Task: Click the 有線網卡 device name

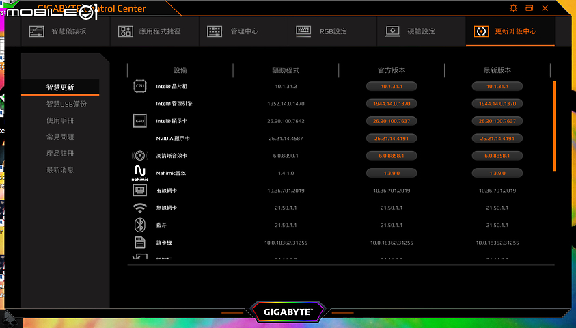Action: tap(167, 190)
